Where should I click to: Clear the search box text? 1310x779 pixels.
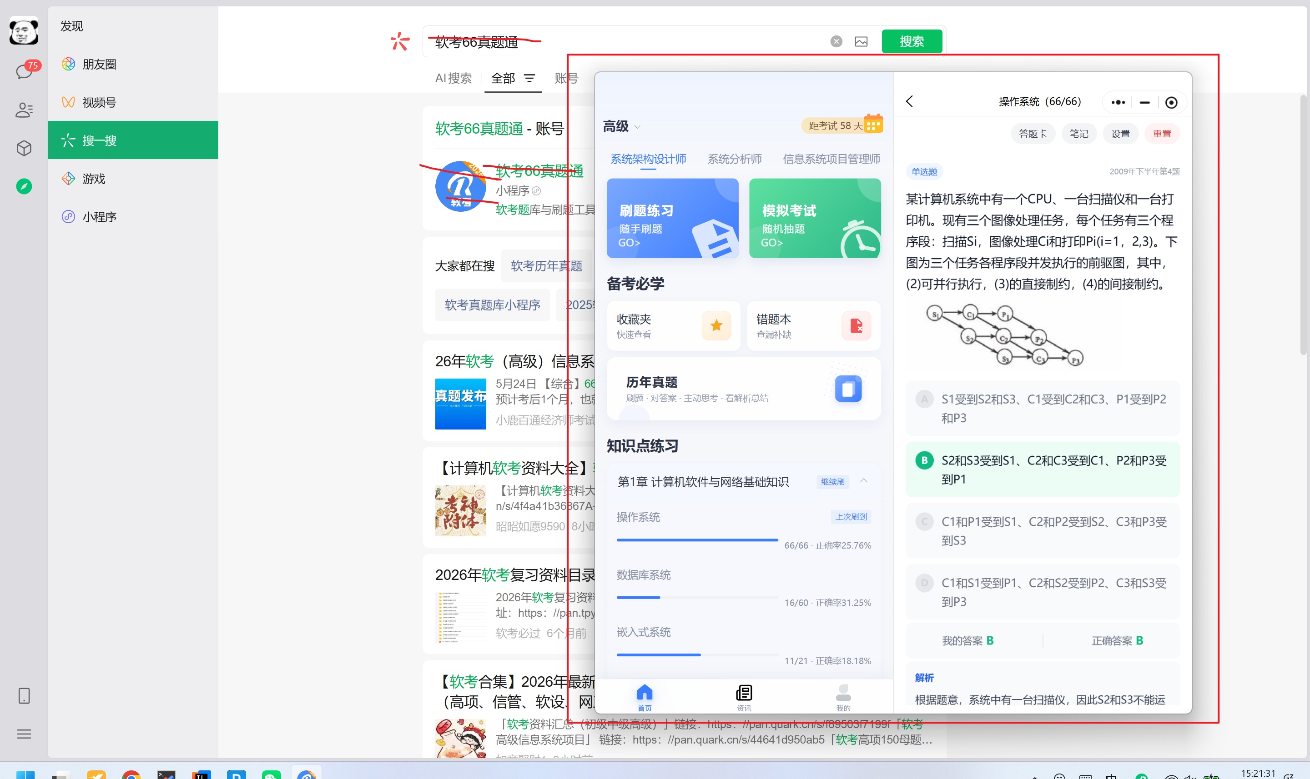pyautogui.click(x=836, y=41)
